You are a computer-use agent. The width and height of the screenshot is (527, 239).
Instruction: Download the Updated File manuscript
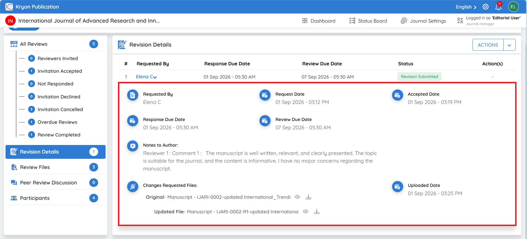[x=317, y=211]
